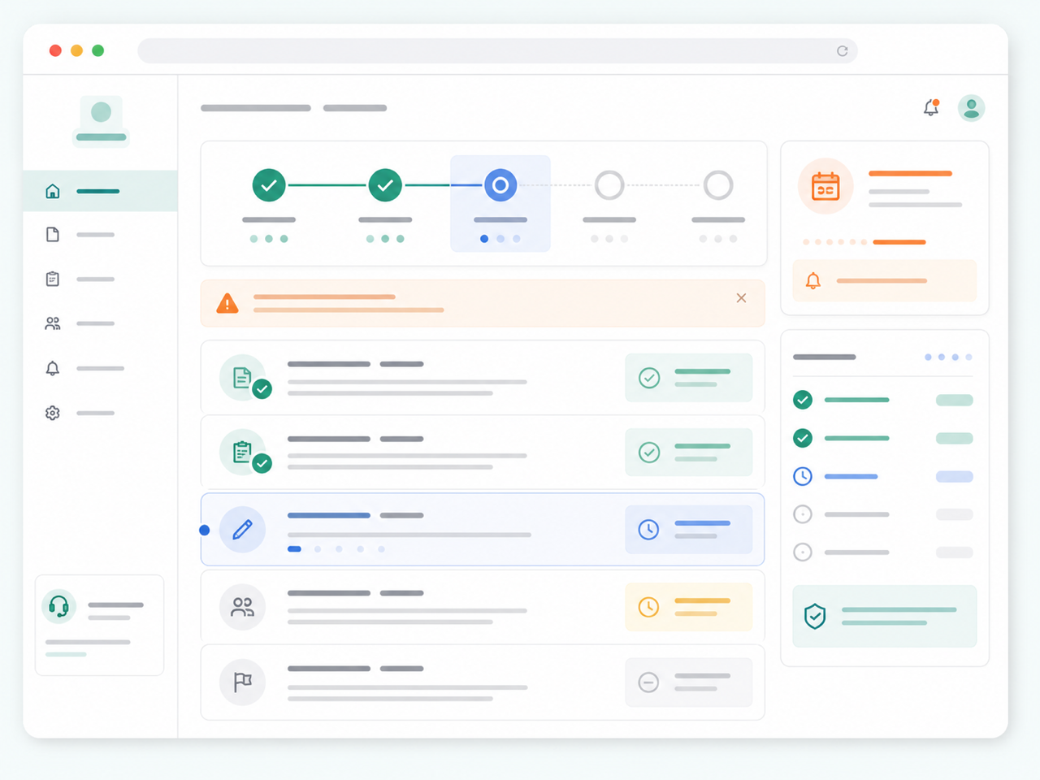Open the document page icon in sidebar
1040x780 pixels.
coord(53,235)
